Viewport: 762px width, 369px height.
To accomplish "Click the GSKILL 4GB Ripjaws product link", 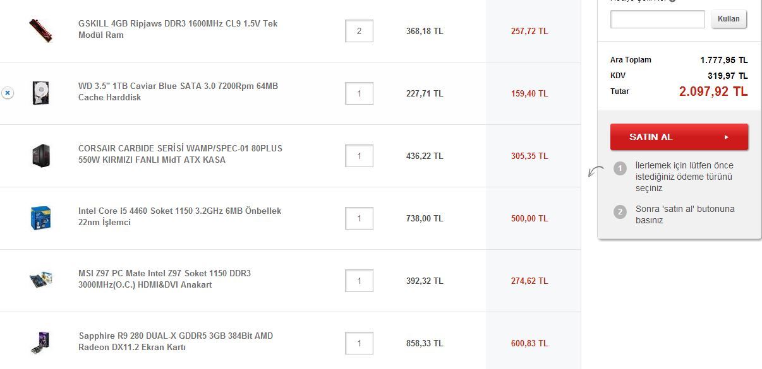I will 178,29.
